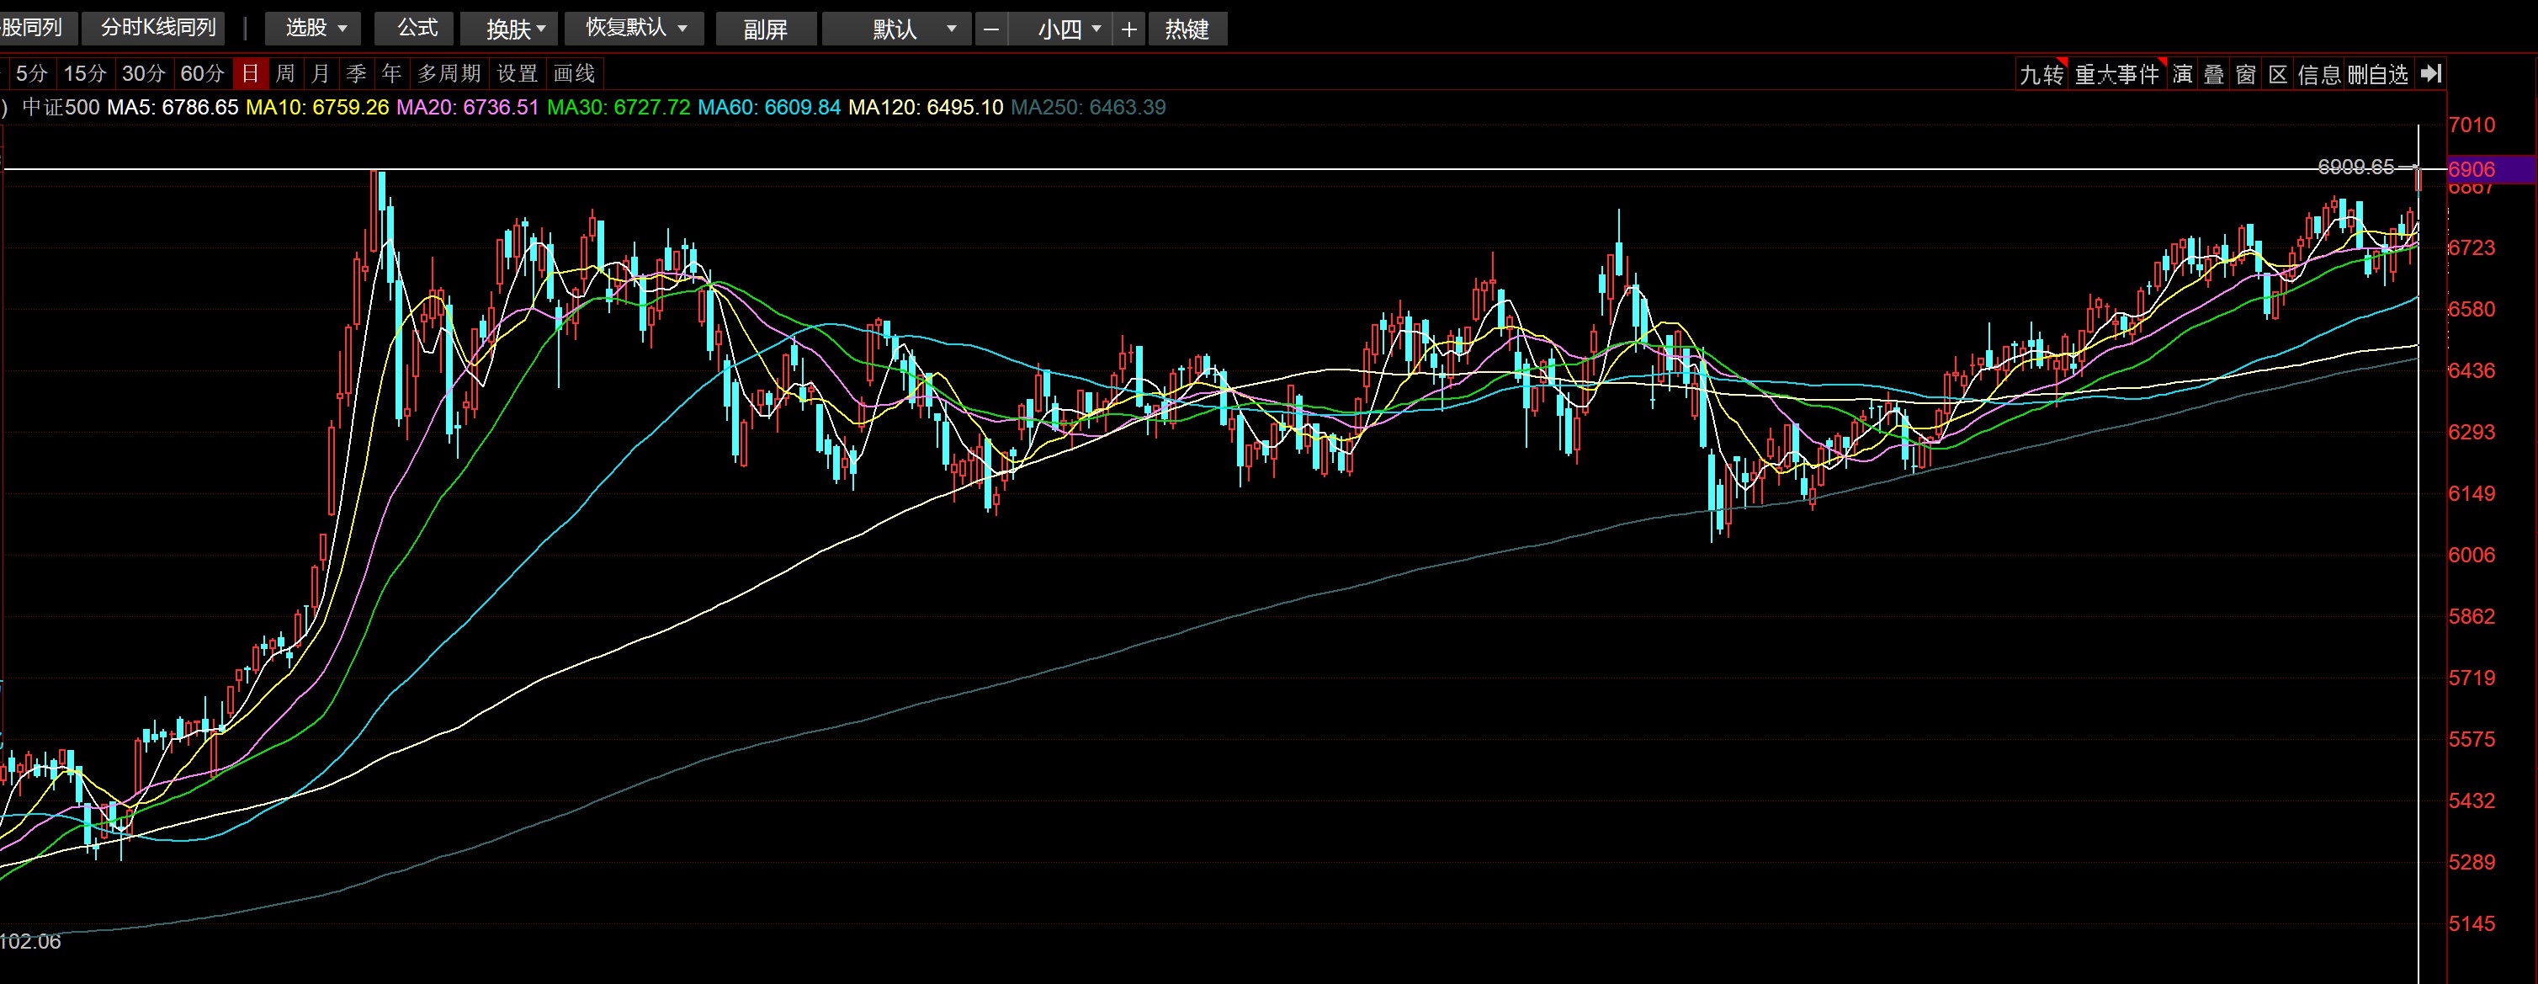
Task: Click the 热键 hotkeys button
Action: [x=1187, y=29]
